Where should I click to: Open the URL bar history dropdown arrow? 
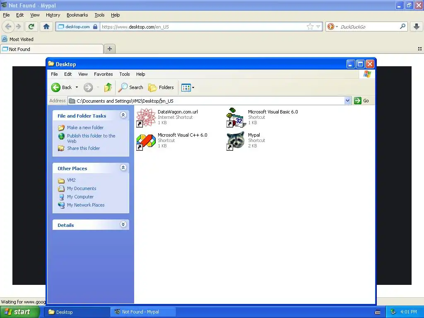(x=318, y=26)
